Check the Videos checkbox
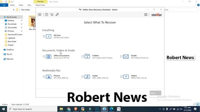 (121, 77)
